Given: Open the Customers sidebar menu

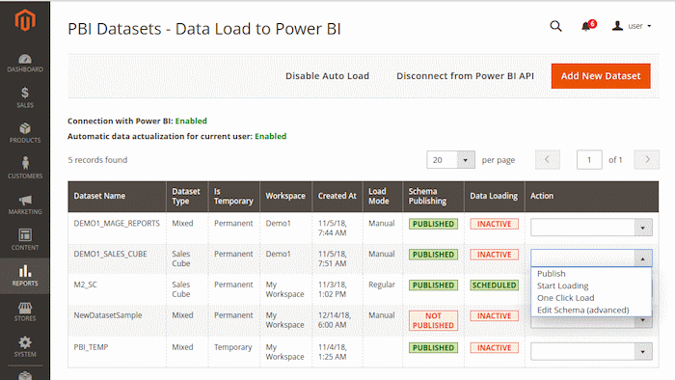Looking at the screenshot, I should click(25, 168).
